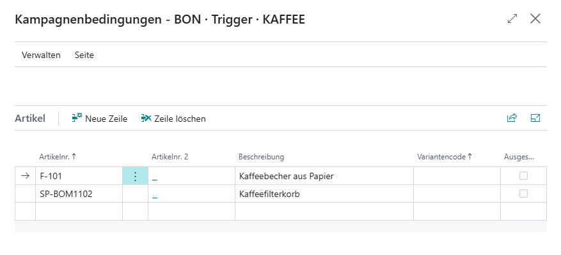The width and height of the screenshot is (561, 255).
Task: Expand the Artikel section to full view
Action: [x=535, y=118]
